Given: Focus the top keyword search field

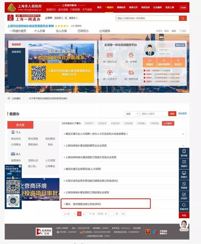Looking at the screenshot, I should pyautogui.click(x=147, y=18).
